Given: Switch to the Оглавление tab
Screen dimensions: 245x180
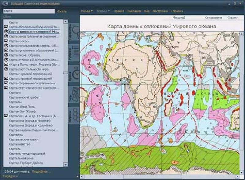Looking at the screenshot, I should (213, 18).
